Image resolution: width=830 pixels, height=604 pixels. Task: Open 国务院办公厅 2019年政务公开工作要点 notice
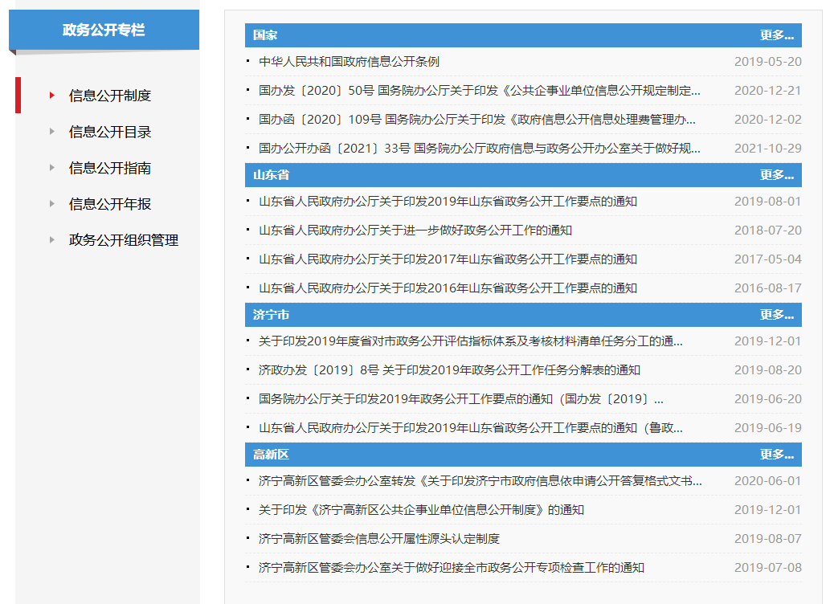(x=460, y=399)
